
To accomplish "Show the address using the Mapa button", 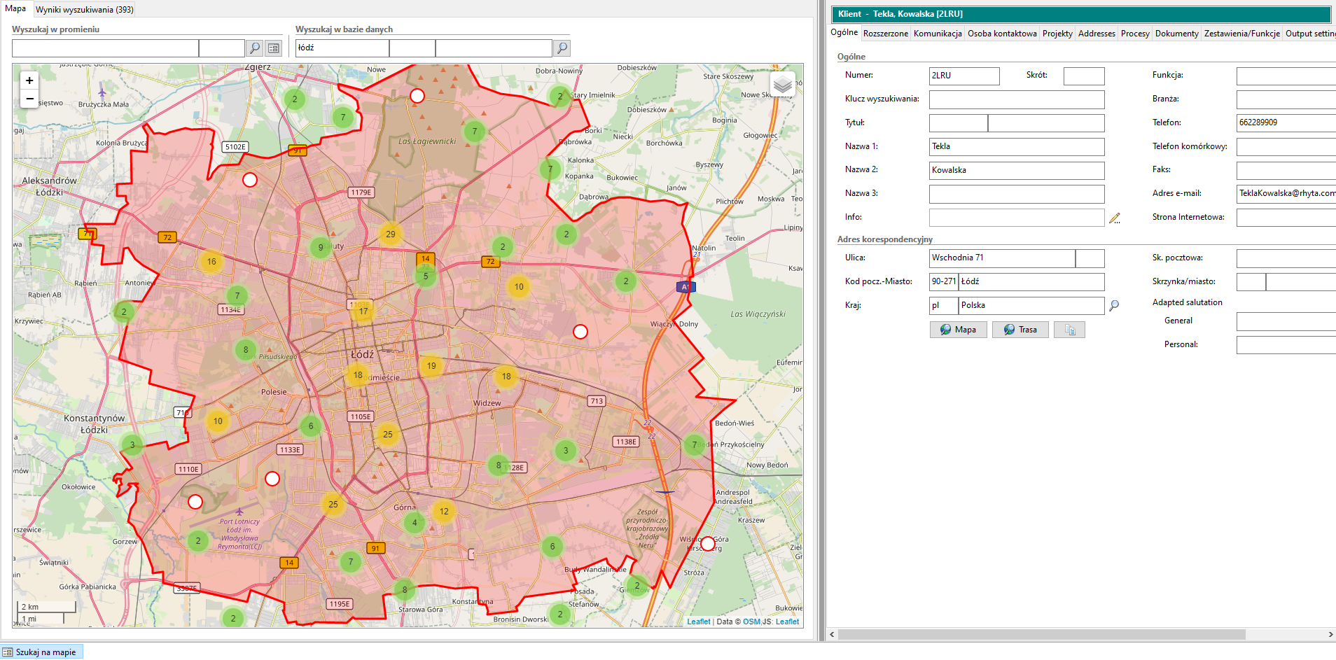I will pos(958,330).
